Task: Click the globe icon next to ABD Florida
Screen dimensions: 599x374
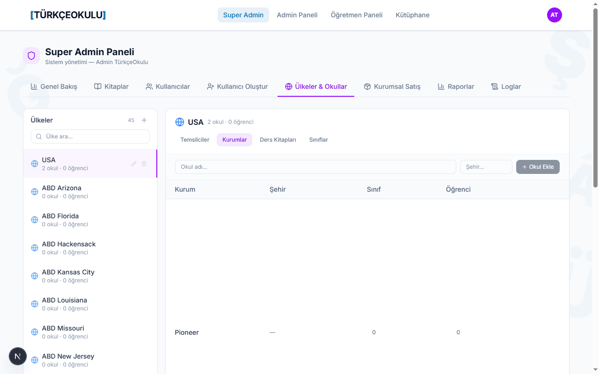Action: (x=35, y=220)
